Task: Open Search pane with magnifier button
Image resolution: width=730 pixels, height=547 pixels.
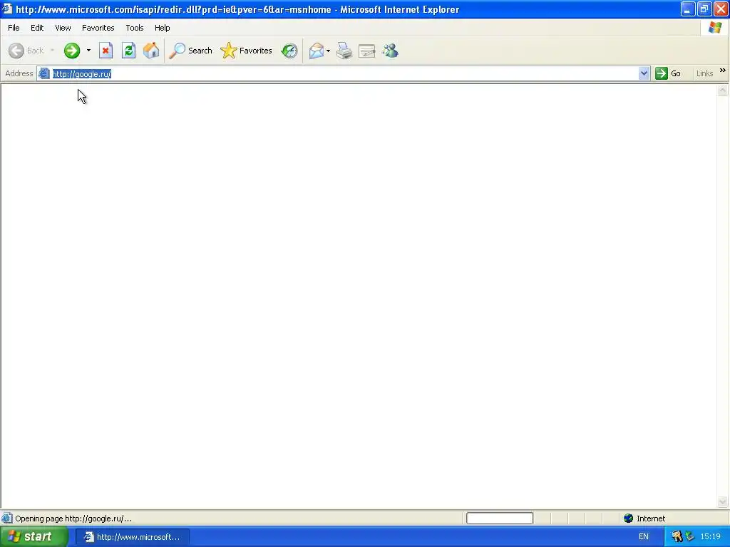Action: point(190,51)
